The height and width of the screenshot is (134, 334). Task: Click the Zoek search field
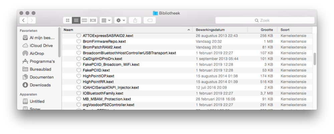[x=264, y=20]
